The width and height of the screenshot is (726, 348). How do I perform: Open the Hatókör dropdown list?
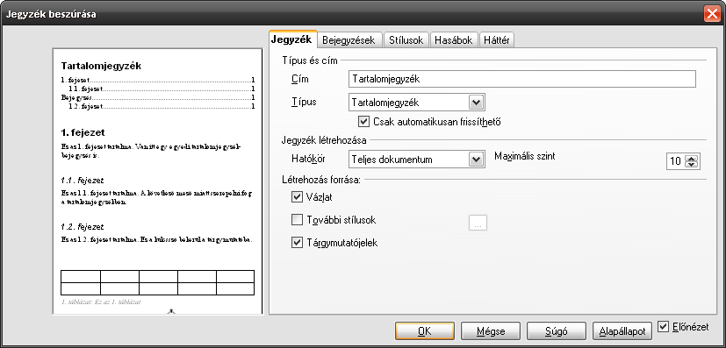[x=477, y=160]
